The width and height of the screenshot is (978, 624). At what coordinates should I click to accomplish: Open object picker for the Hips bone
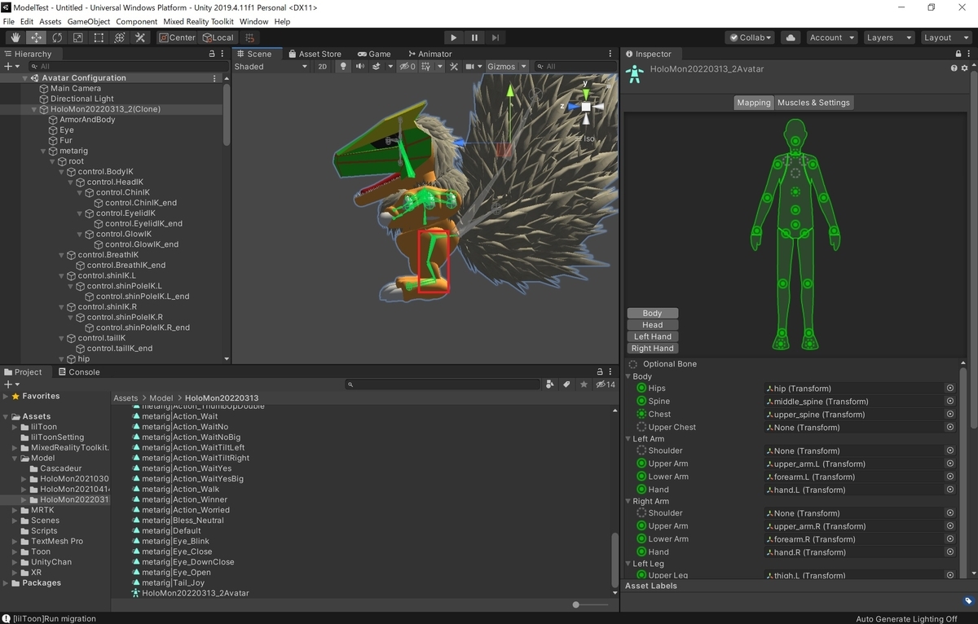[x=949, y=389]
